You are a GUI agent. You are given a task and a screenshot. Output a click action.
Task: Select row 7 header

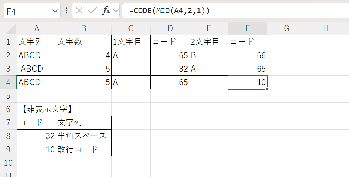8,122
